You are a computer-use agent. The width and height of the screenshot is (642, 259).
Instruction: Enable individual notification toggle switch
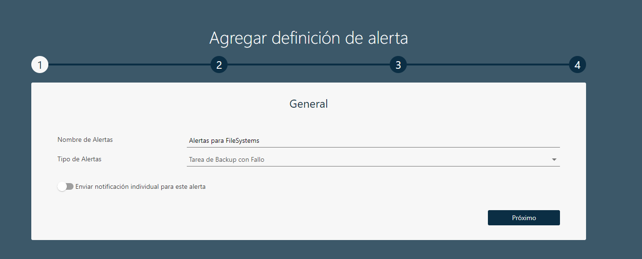[65, 187]
